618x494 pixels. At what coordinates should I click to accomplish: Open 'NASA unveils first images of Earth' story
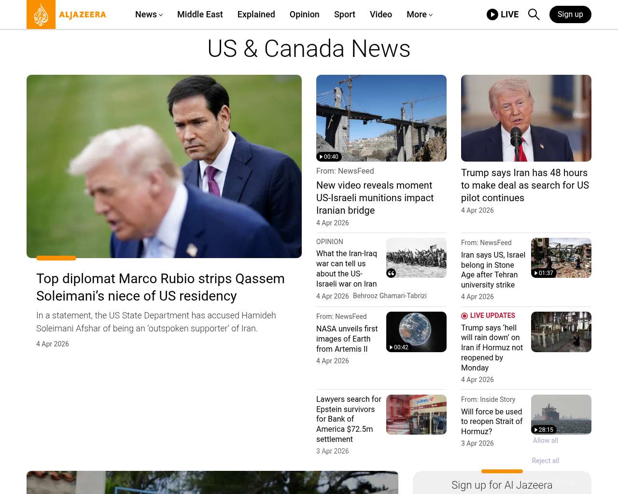347,339
